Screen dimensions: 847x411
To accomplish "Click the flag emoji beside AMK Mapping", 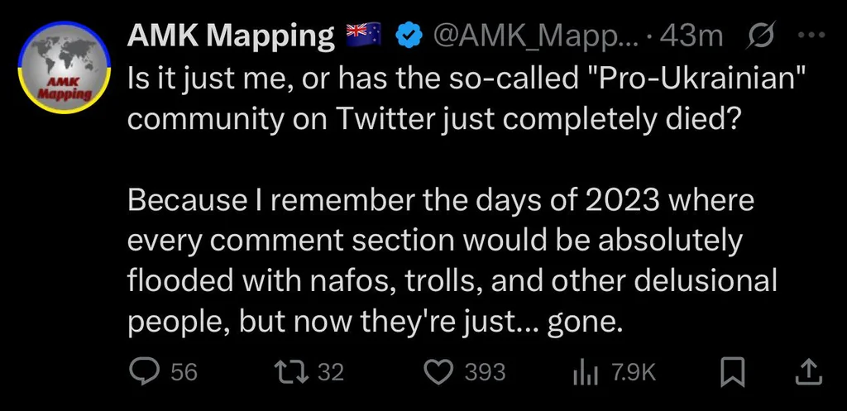I will coord(363,36).
